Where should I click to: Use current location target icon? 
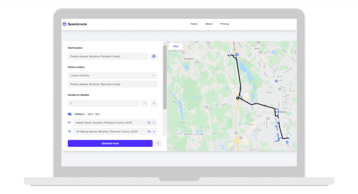point(154,56)
